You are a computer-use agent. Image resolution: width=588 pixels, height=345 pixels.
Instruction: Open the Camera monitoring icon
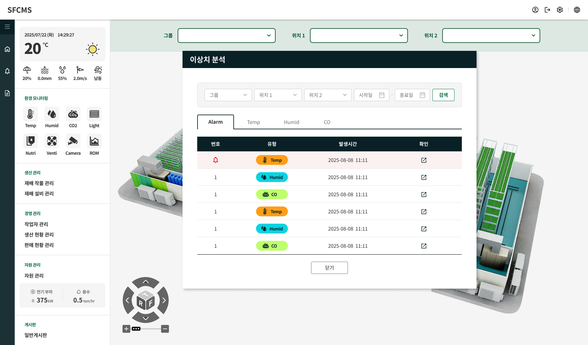click(73, 141)
